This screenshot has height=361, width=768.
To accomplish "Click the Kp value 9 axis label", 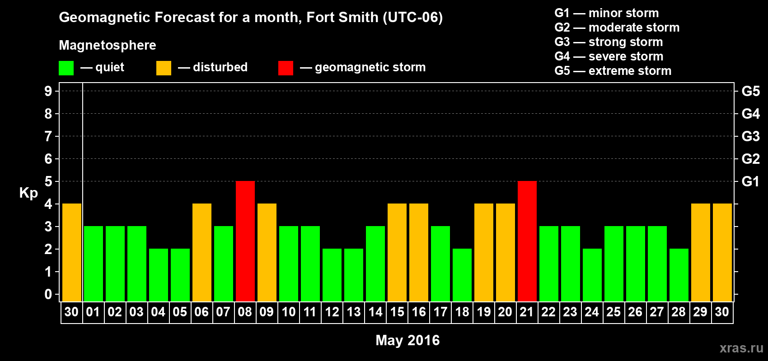I will (48, 91).
